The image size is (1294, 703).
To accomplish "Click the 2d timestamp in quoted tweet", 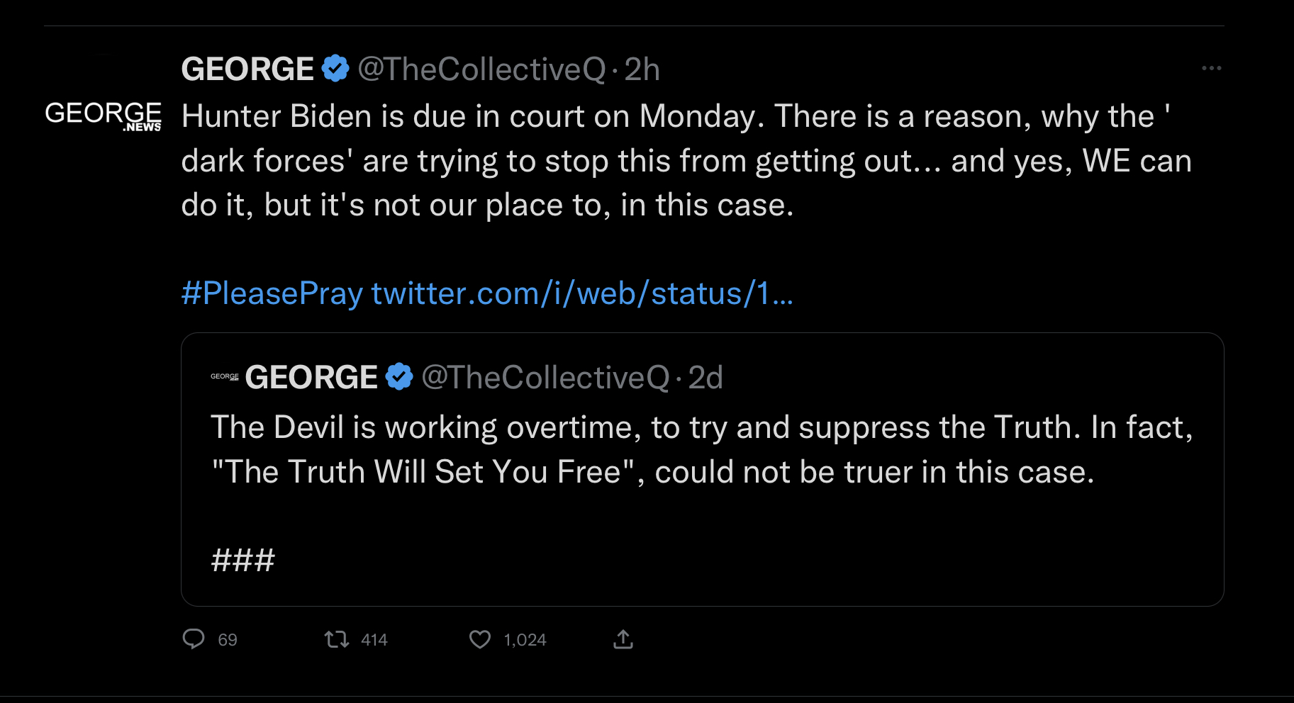I will tap(705, 377).
